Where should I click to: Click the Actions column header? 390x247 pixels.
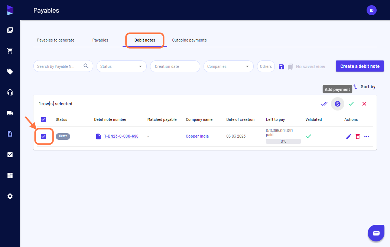[x=351, y=119]
